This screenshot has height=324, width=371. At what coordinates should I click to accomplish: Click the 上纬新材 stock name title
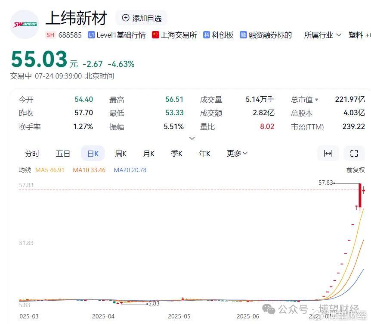click(x=76, y=18)
